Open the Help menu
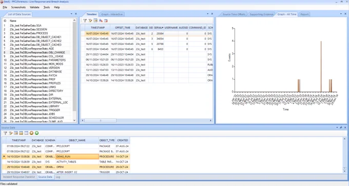 pos(57,7)
